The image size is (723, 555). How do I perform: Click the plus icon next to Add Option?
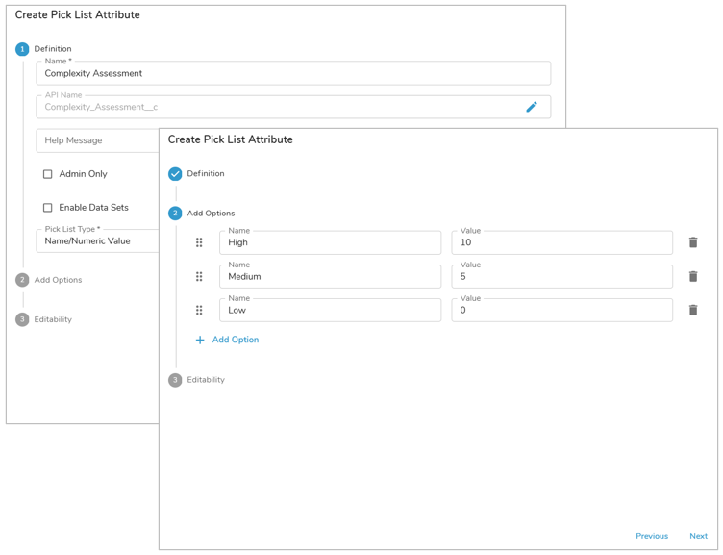(x=200, y=340)
